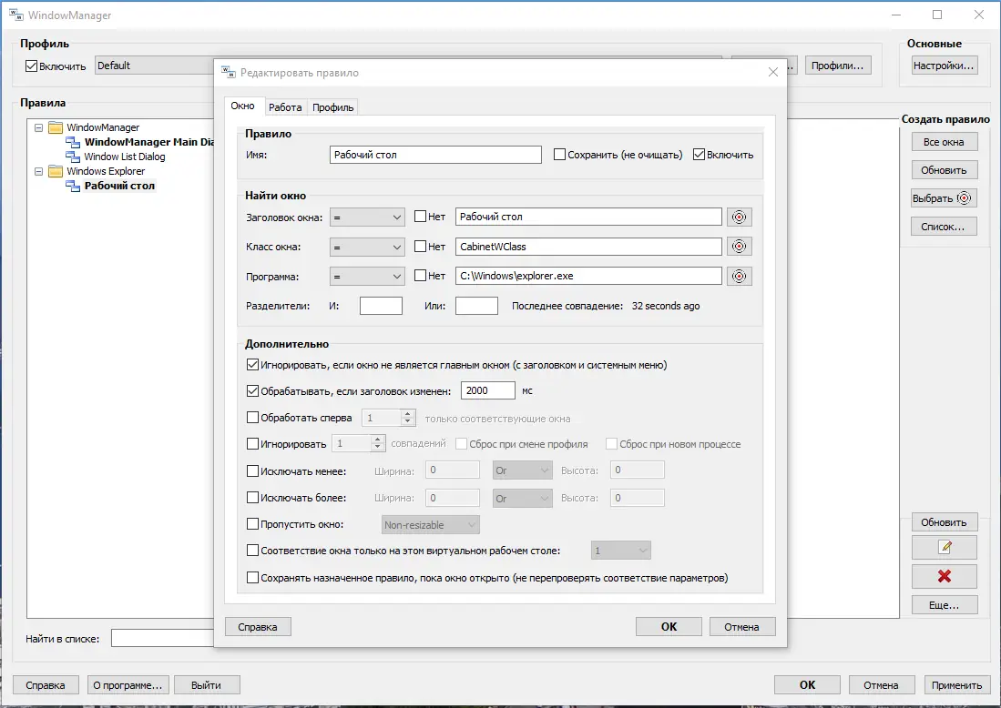Click Все окна button
This screenshot has width=1001, height=708.
945,142
